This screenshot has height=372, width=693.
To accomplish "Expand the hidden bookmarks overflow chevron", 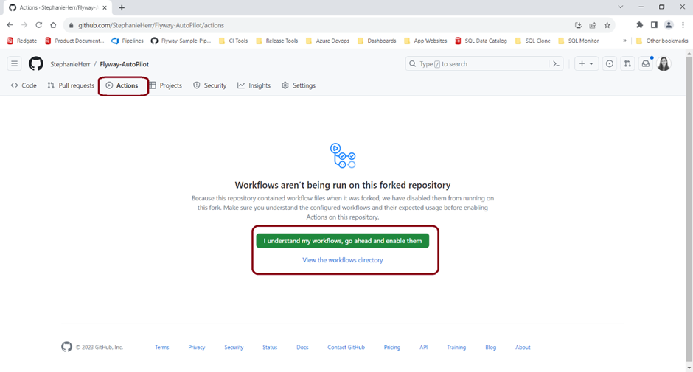I will tap(625, 41).
